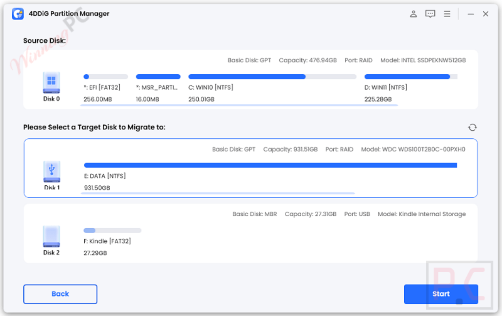This screenshot has height=316, width=502.
Task: Click the Source Disk section header
Action: pyautogui.click(x=44, y=41)
